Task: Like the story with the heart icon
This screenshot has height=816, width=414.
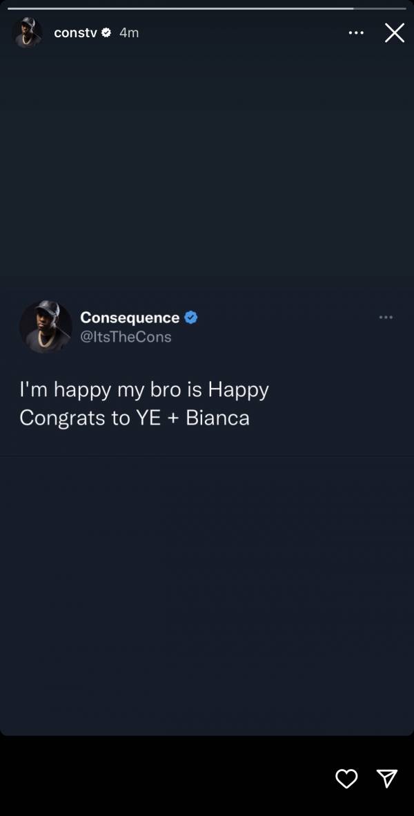Action: pyautogui.click(x=346, y=779)
